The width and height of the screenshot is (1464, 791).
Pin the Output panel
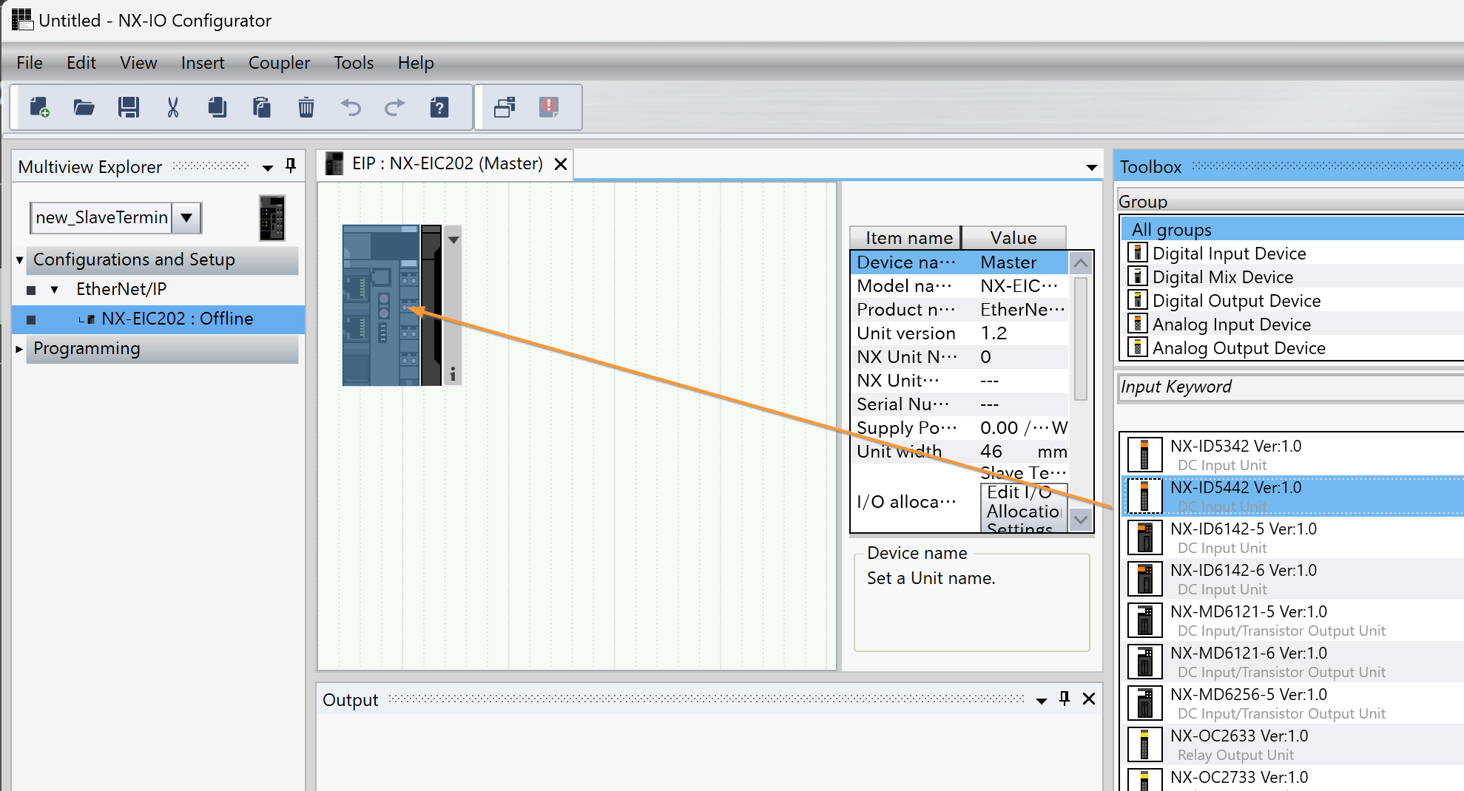click(1065, 699)
